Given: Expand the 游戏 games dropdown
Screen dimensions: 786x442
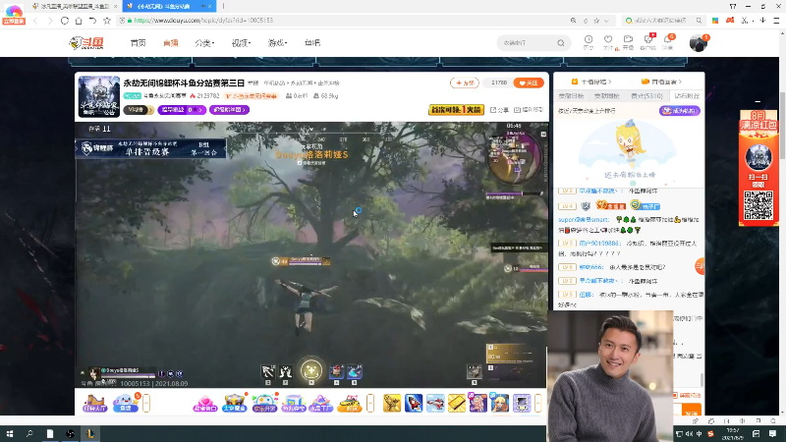Looking at the screenshot, I should (277, 43).
